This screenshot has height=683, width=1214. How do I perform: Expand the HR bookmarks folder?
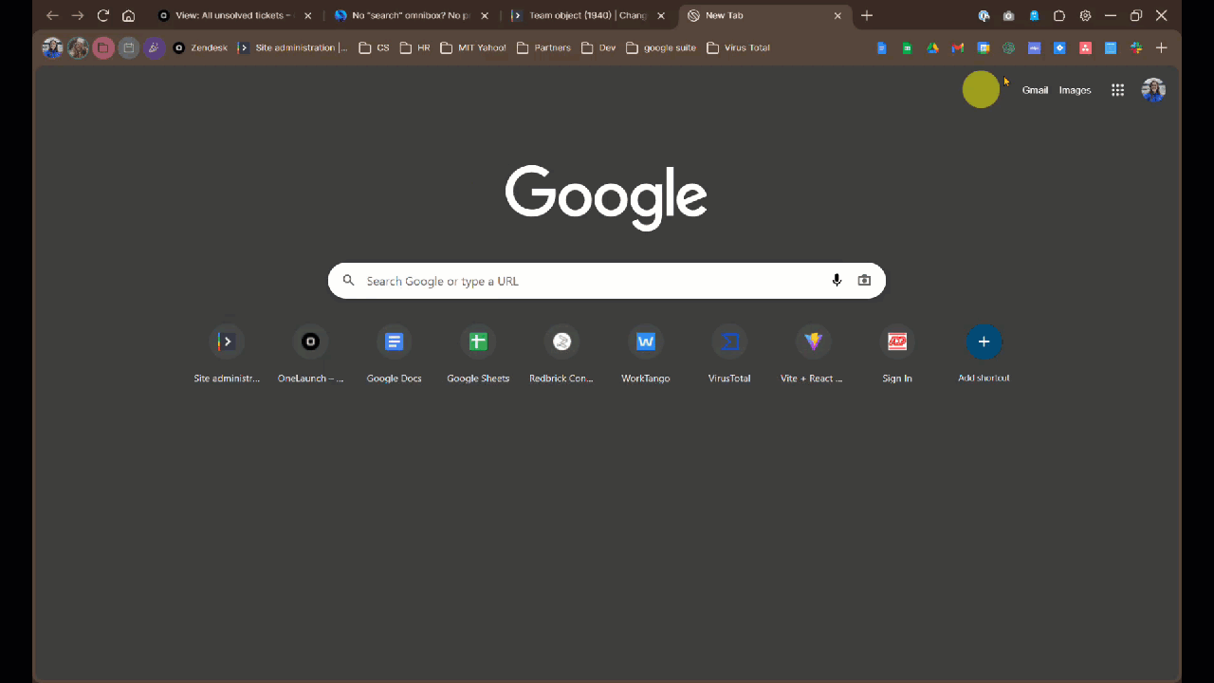(415, 47)
